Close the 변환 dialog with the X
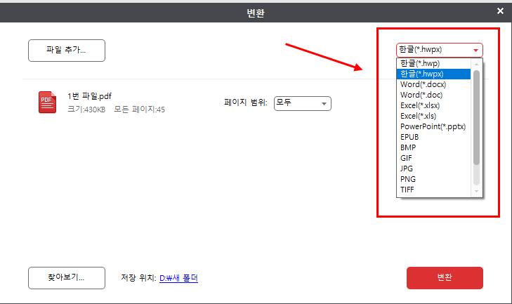512x304 pixels. [x=500, y=11]
